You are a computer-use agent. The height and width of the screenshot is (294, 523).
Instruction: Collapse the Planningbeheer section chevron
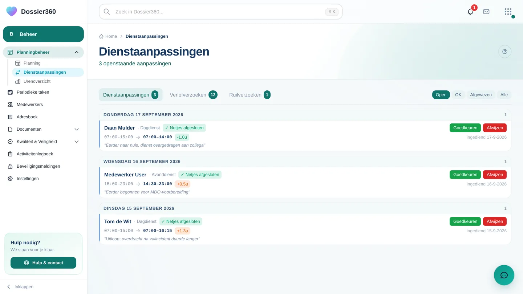(77, 52)
